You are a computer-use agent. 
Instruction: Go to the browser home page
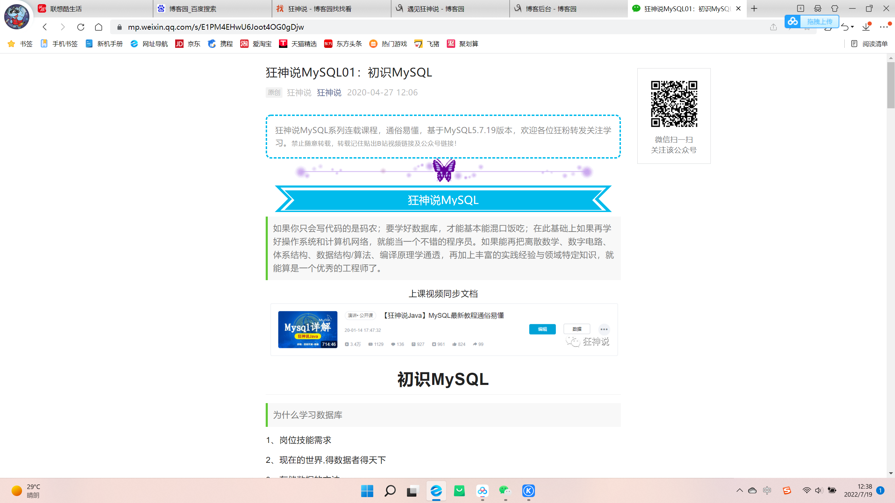click(x=99, y=27)
